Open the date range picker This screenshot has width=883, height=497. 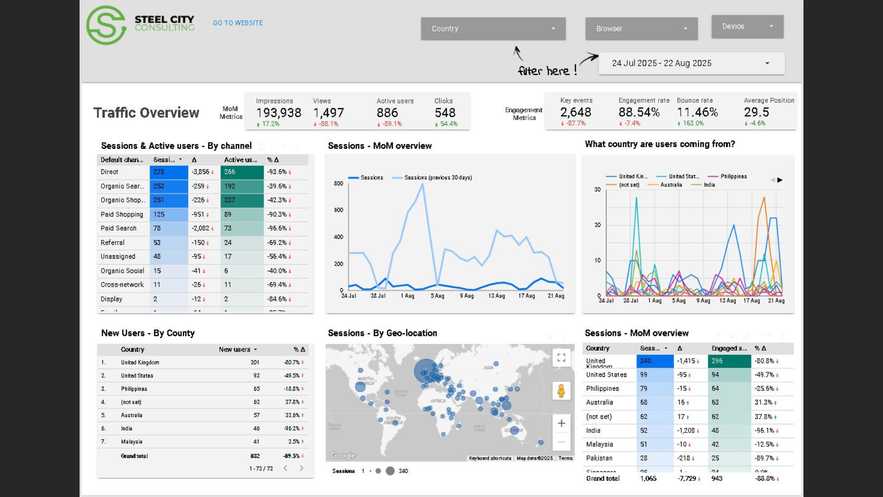(691, 63)
